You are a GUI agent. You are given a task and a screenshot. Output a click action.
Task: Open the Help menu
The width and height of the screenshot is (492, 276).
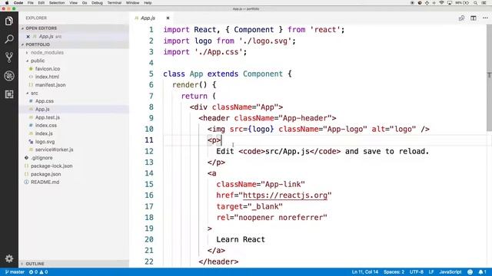tap(148, 3)
